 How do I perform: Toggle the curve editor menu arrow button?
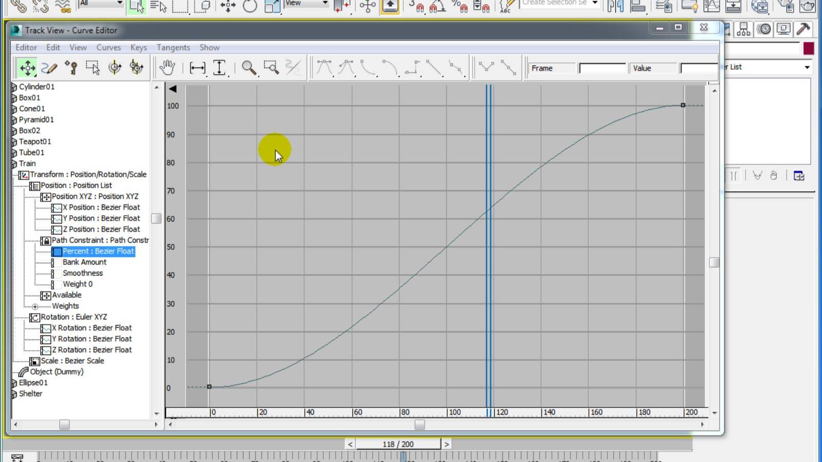[x=172, y=89]
